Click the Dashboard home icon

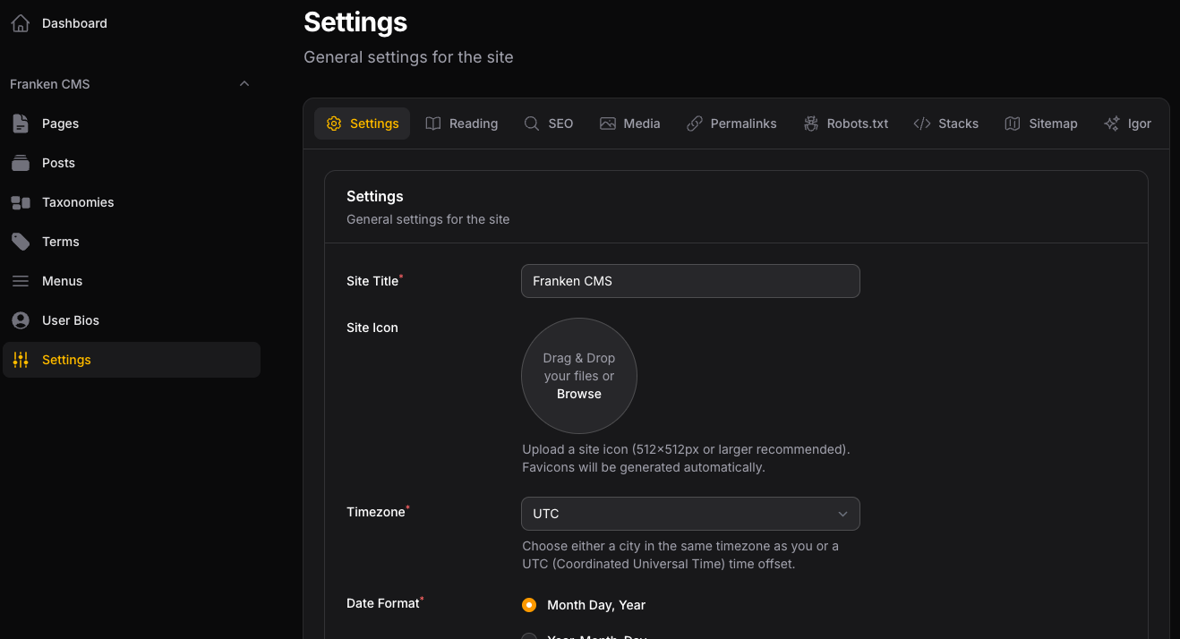pos(20,22)
